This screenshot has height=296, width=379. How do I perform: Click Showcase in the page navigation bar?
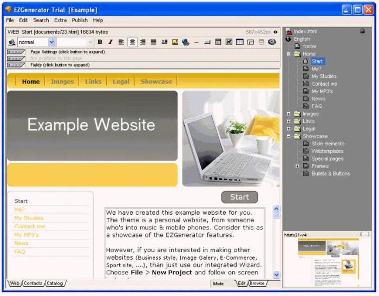click(156, 82)
